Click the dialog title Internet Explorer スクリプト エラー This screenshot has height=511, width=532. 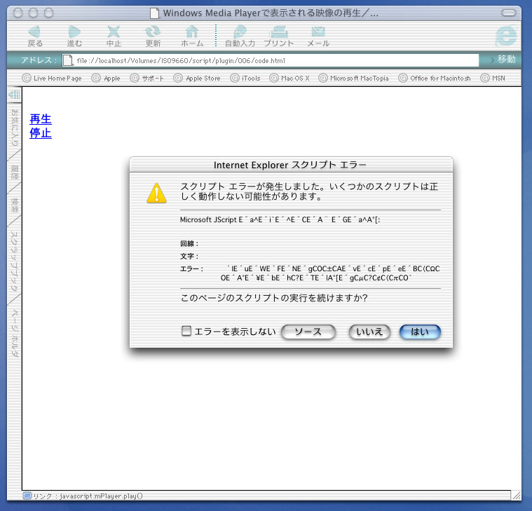click(290, 165)
